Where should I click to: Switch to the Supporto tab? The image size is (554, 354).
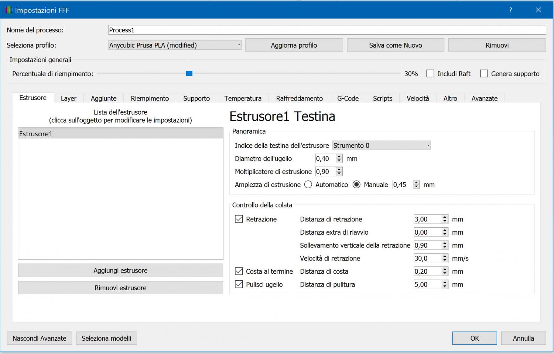click(196, 98)
